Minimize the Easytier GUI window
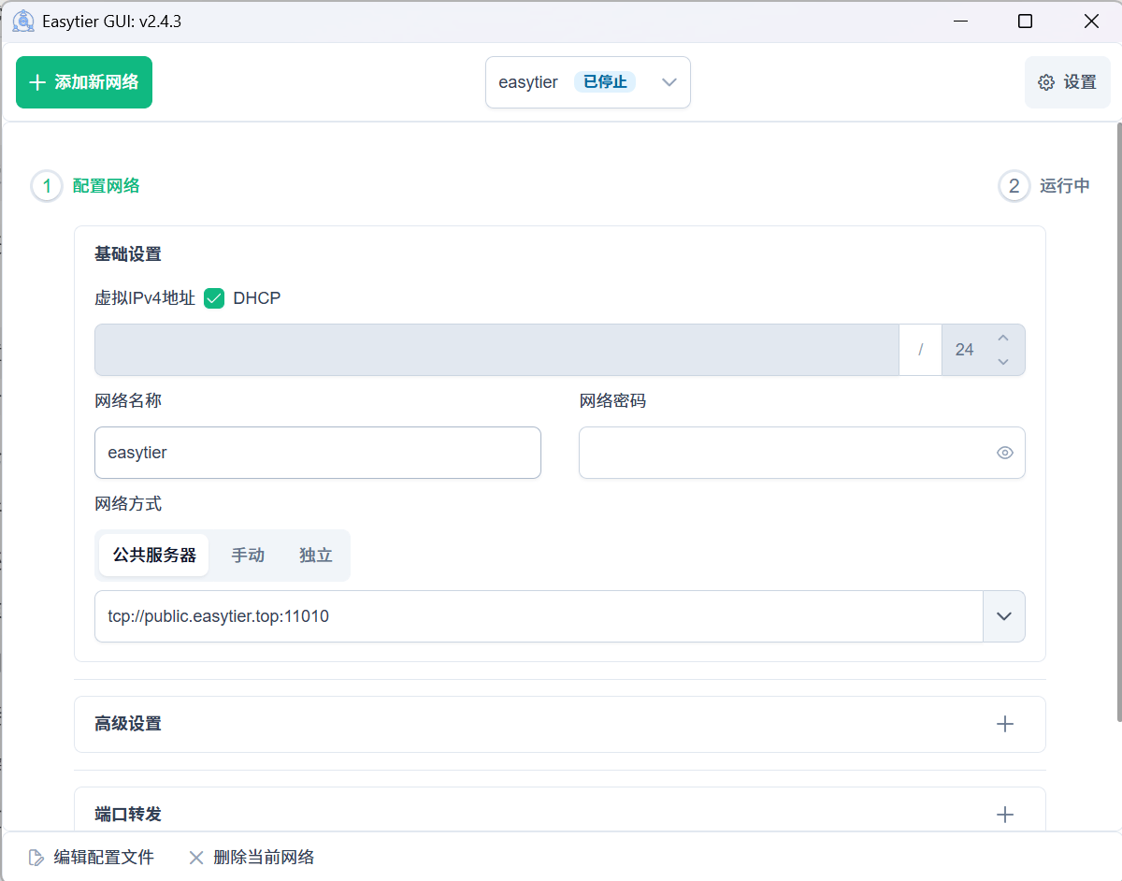Image resolution: width=1122 pixels, height=881 pixels. coord(960,22)
